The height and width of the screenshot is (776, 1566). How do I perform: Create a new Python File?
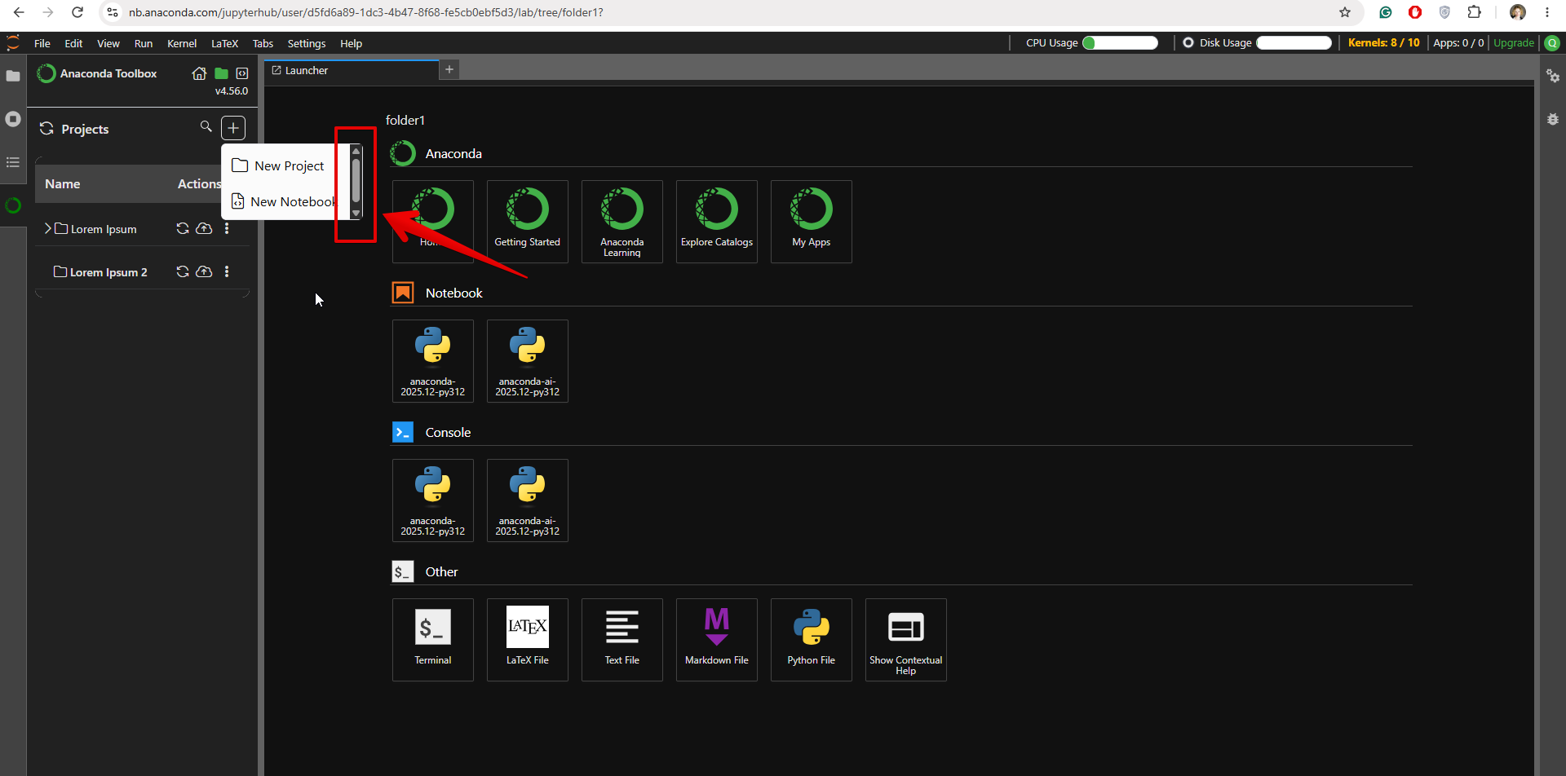pos(812,640)
